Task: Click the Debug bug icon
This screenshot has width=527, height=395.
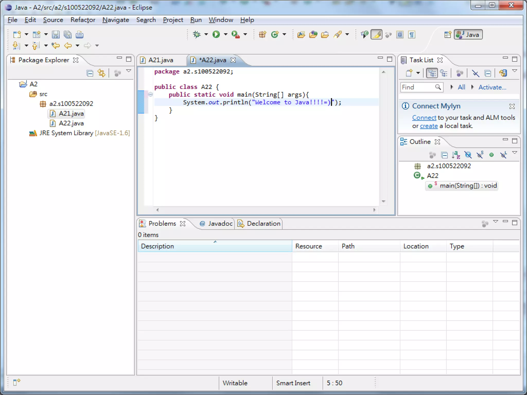Action: [x=197, y=34]
